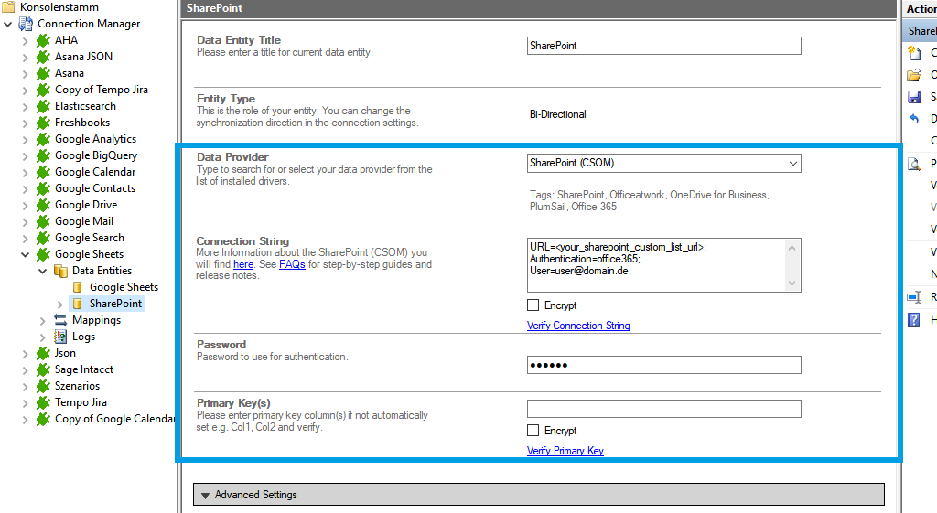Click the save floppy disk icon
This screenshot has width=937, height=513.
pyautogui.click(x=913, y=97)
